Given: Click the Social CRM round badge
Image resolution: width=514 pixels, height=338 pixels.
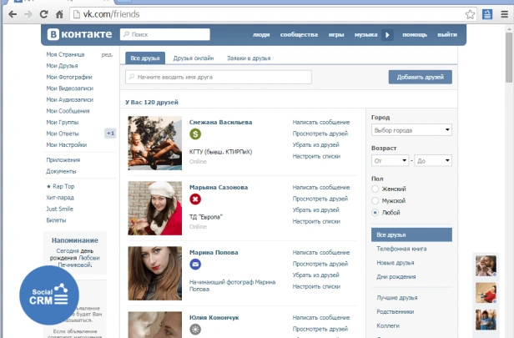Looking at the screenshot, I should point(49,298).
